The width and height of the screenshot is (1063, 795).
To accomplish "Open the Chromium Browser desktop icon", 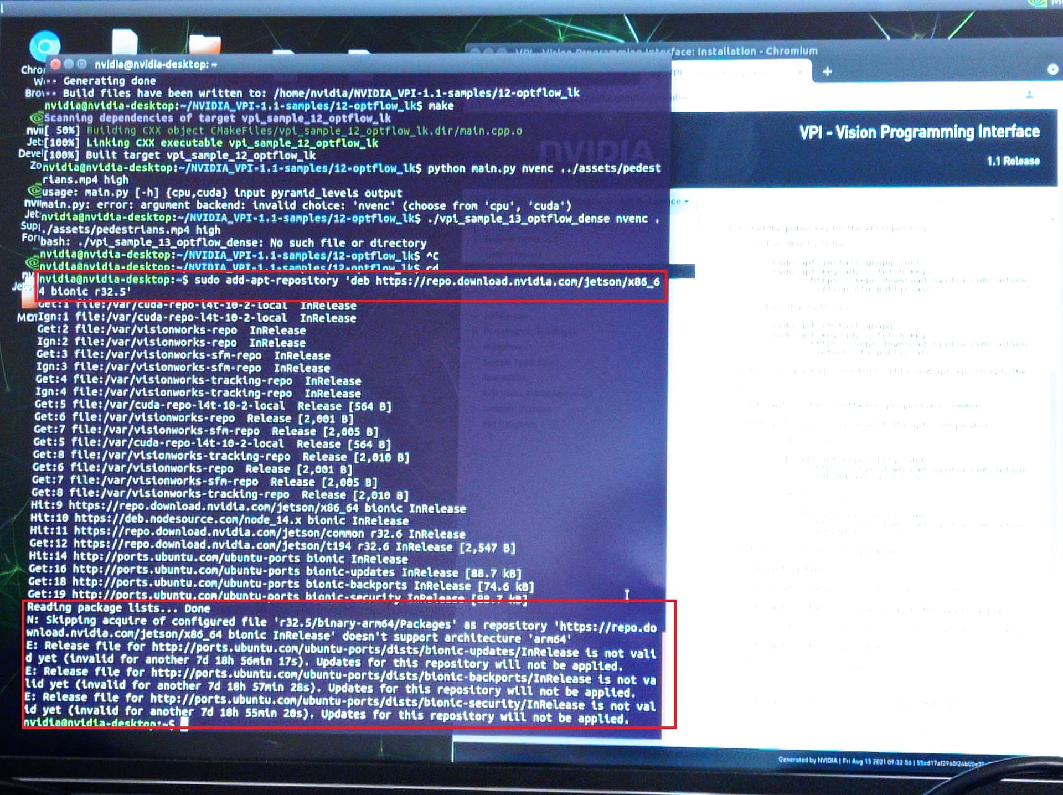I will click(44, 47).
